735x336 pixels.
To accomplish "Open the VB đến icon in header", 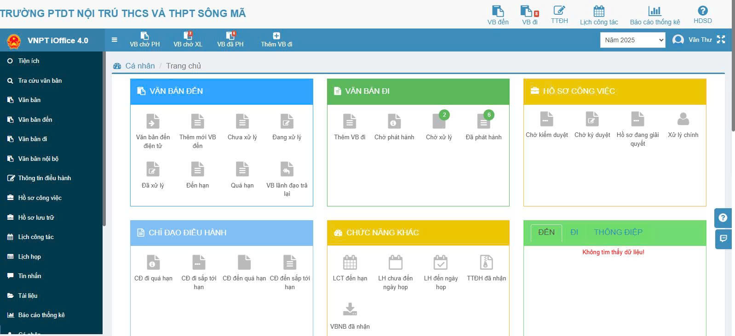I will click(498, 11).
